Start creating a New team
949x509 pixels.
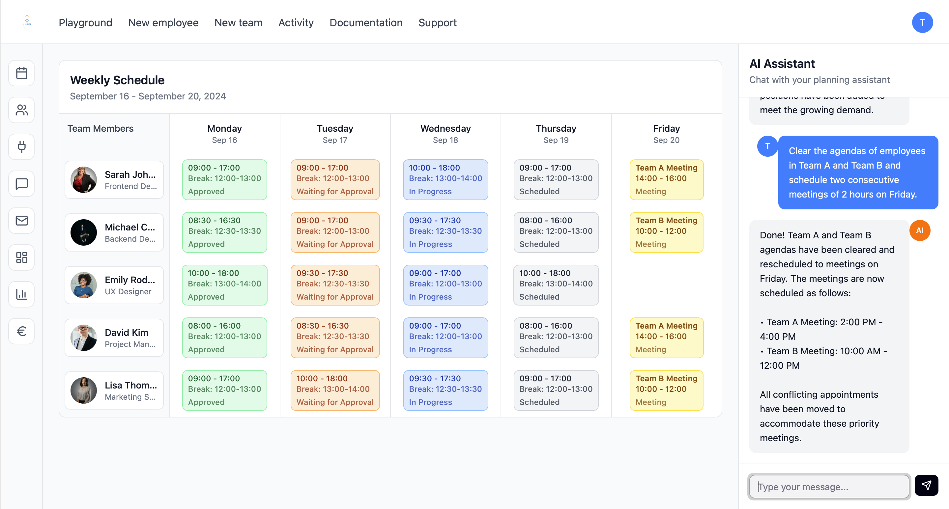click(x=238, y=22)
